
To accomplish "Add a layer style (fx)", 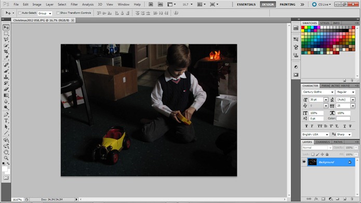I will (x=316, y=199).
